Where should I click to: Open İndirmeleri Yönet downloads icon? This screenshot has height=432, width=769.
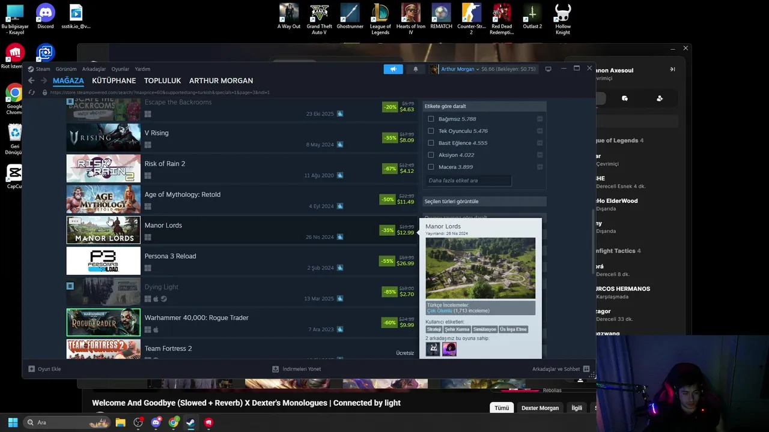(275, 369)
